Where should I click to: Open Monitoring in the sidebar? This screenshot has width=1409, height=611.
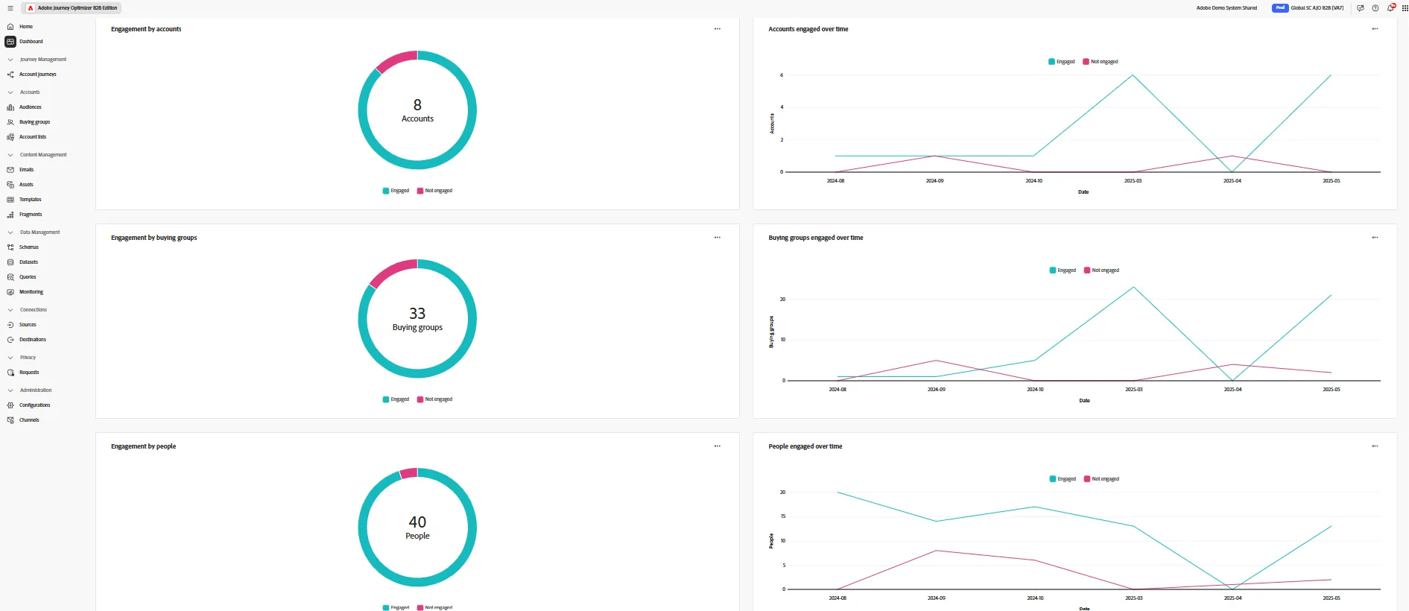coord(25,292)
